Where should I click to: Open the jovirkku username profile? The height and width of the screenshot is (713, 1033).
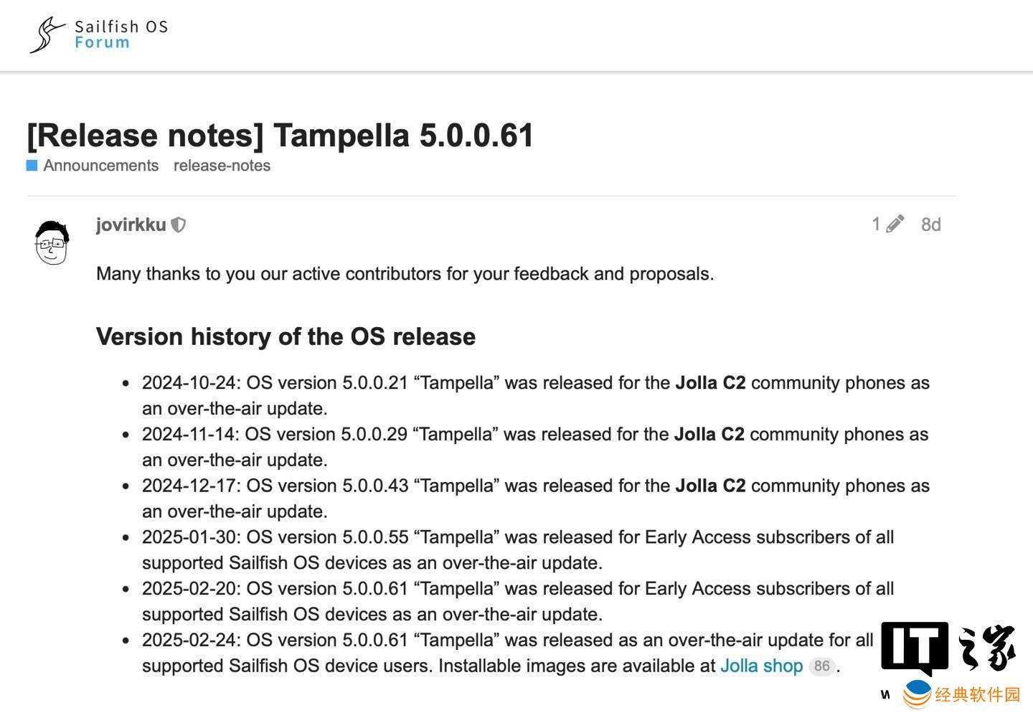tap(131, 225)
